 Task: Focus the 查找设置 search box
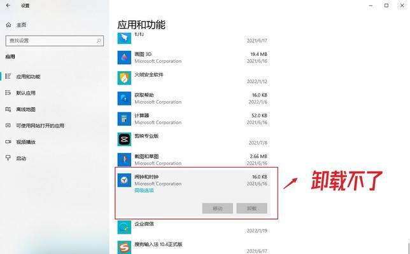54,41
